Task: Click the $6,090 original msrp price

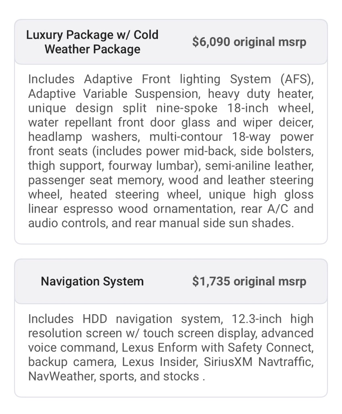Action: coord(249,42)
